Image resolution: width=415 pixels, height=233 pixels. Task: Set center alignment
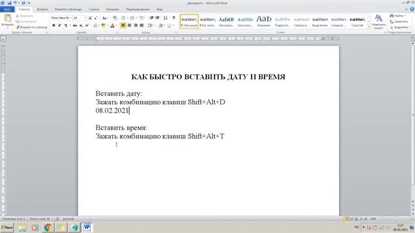point(130,25)
